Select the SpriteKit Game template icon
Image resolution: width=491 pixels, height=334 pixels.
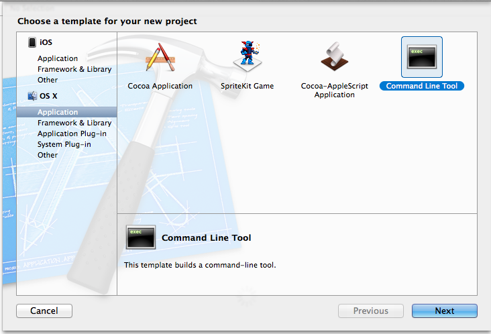[x=248, y=56]
